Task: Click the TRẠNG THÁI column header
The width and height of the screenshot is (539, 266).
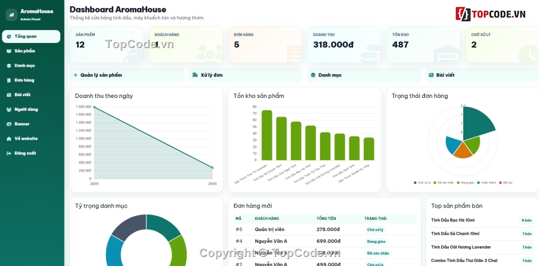Action: (376, 218)
